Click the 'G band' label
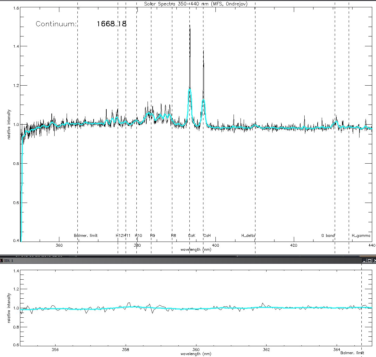Viewport: 376px width, 357px height. (328, 236)
